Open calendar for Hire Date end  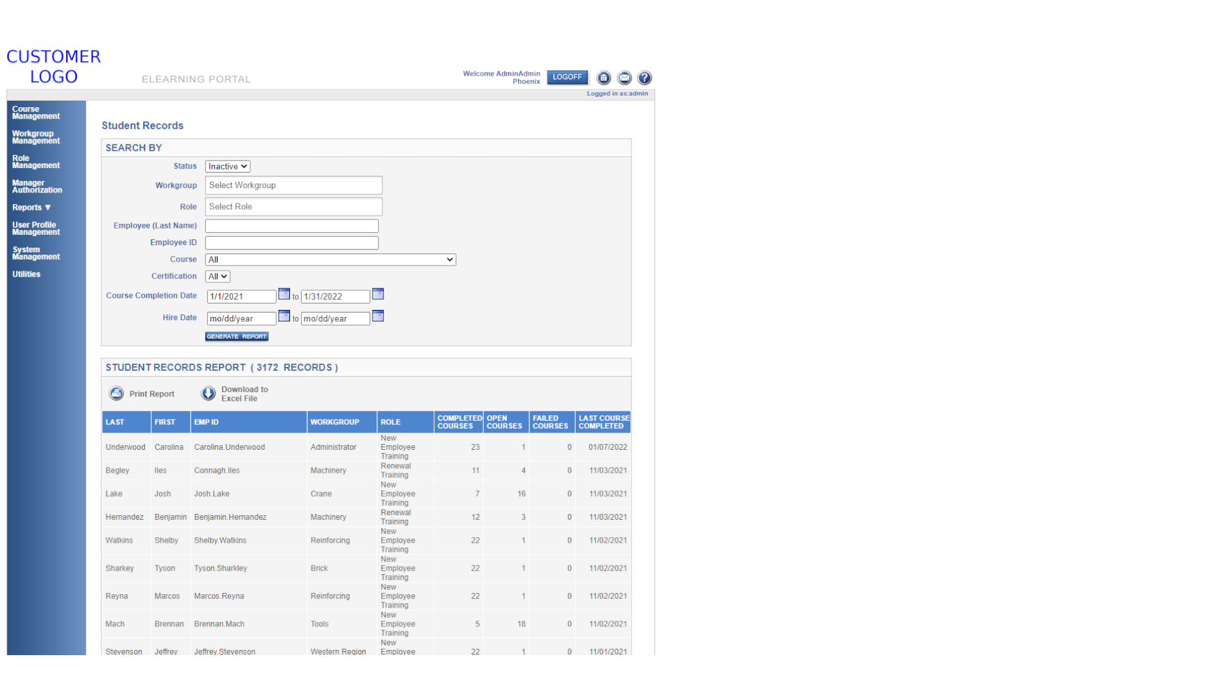pyautogui.click(x=378, y=316)
